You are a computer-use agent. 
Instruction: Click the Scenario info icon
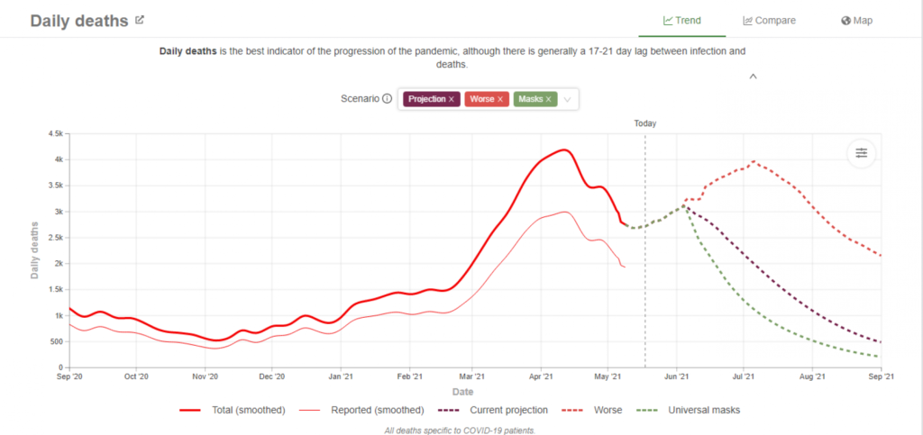pos(387,99)
